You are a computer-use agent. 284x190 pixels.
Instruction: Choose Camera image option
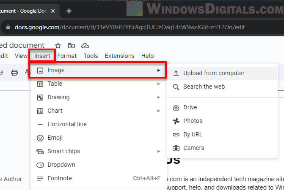222,148
